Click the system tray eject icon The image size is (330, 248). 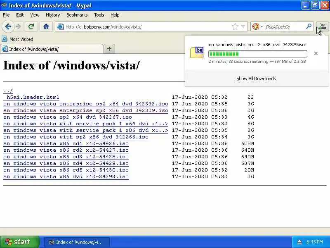(x=299, y=242)
